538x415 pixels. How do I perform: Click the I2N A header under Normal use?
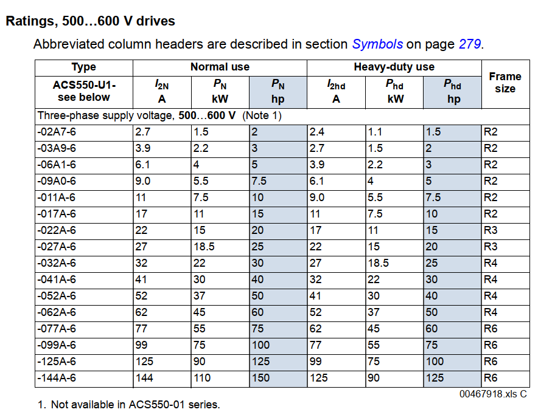point(162,92)
